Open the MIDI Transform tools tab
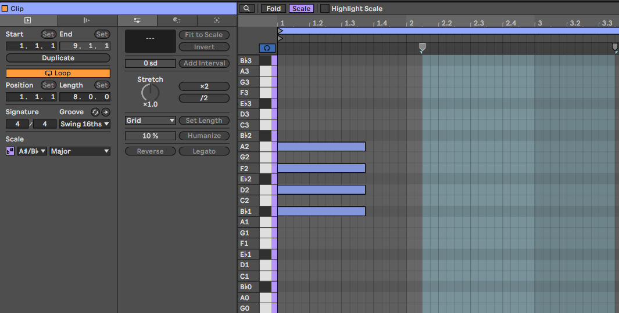The image size is (619, 313). click(x=177, y=20)
